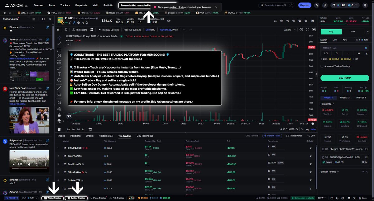
Task: Toggle auto scale on chart
Action: coord(313,129)
